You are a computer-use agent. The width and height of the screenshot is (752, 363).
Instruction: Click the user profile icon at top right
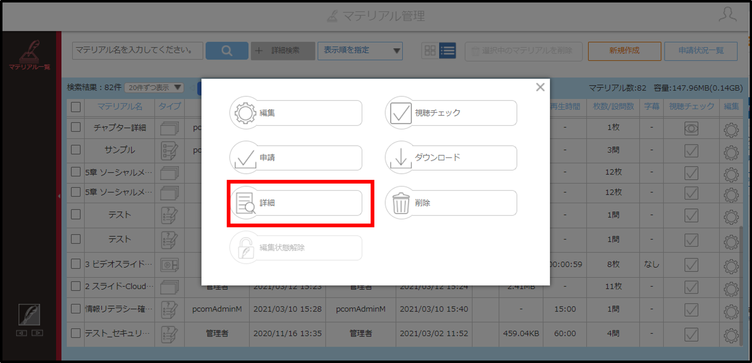[728, 15]
